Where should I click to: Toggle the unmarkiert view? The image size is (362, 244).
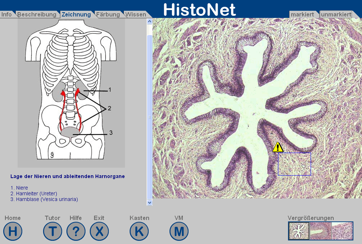336,15
